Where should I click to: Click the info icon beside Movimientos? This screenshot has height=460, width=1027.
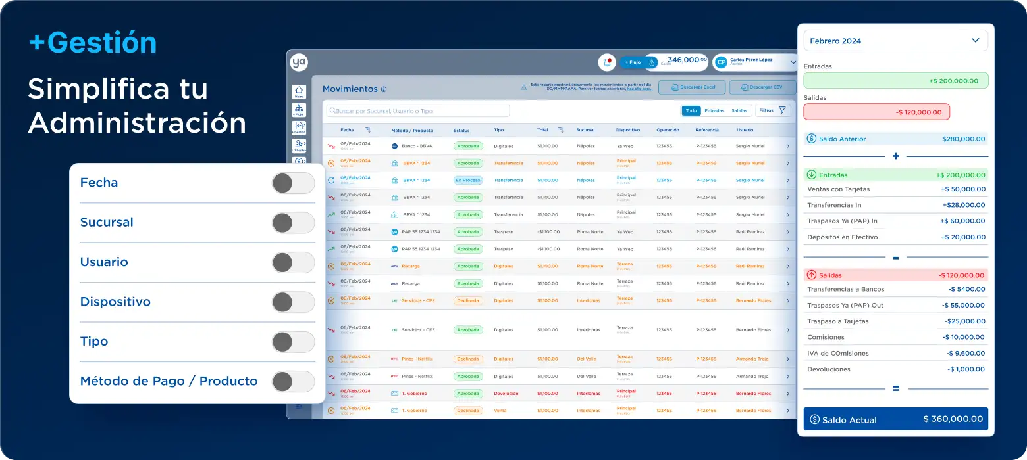384,89
